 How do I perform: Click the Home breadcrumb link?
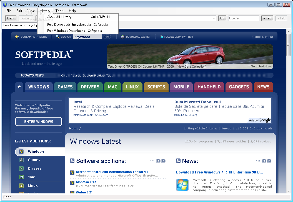point(74,128)
